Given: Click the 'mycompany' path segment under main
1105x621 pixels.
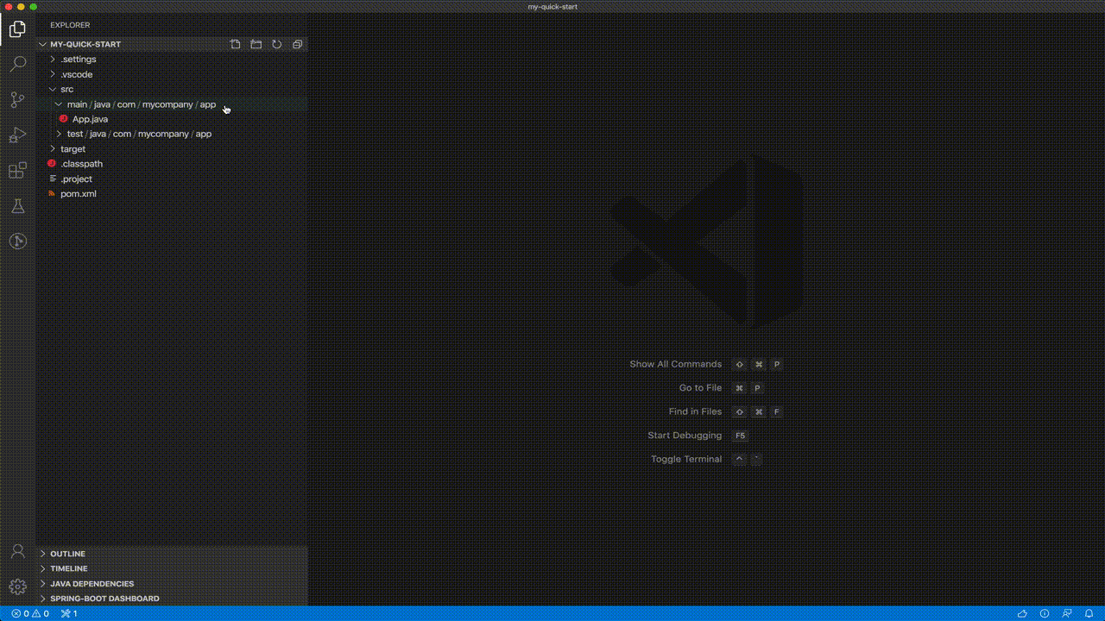Looking at the screenshot, I should (167, 104).
